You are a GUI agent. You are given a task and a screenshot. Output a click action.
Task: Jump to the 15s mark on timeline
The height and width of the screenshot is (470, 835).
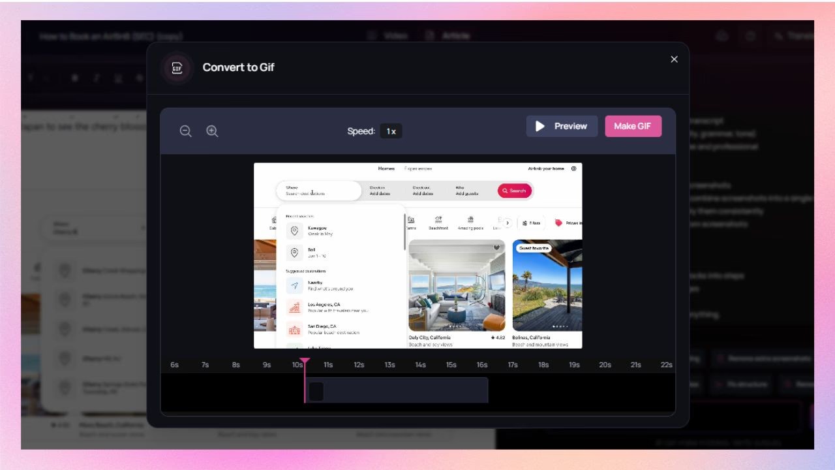click(451, 365)
